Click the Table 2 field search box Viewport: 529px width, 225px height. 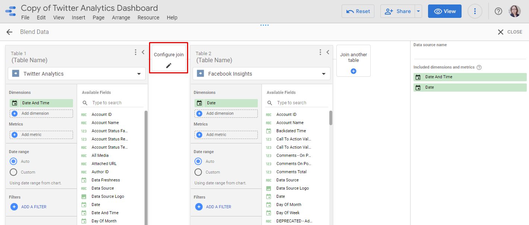(298, 103)
